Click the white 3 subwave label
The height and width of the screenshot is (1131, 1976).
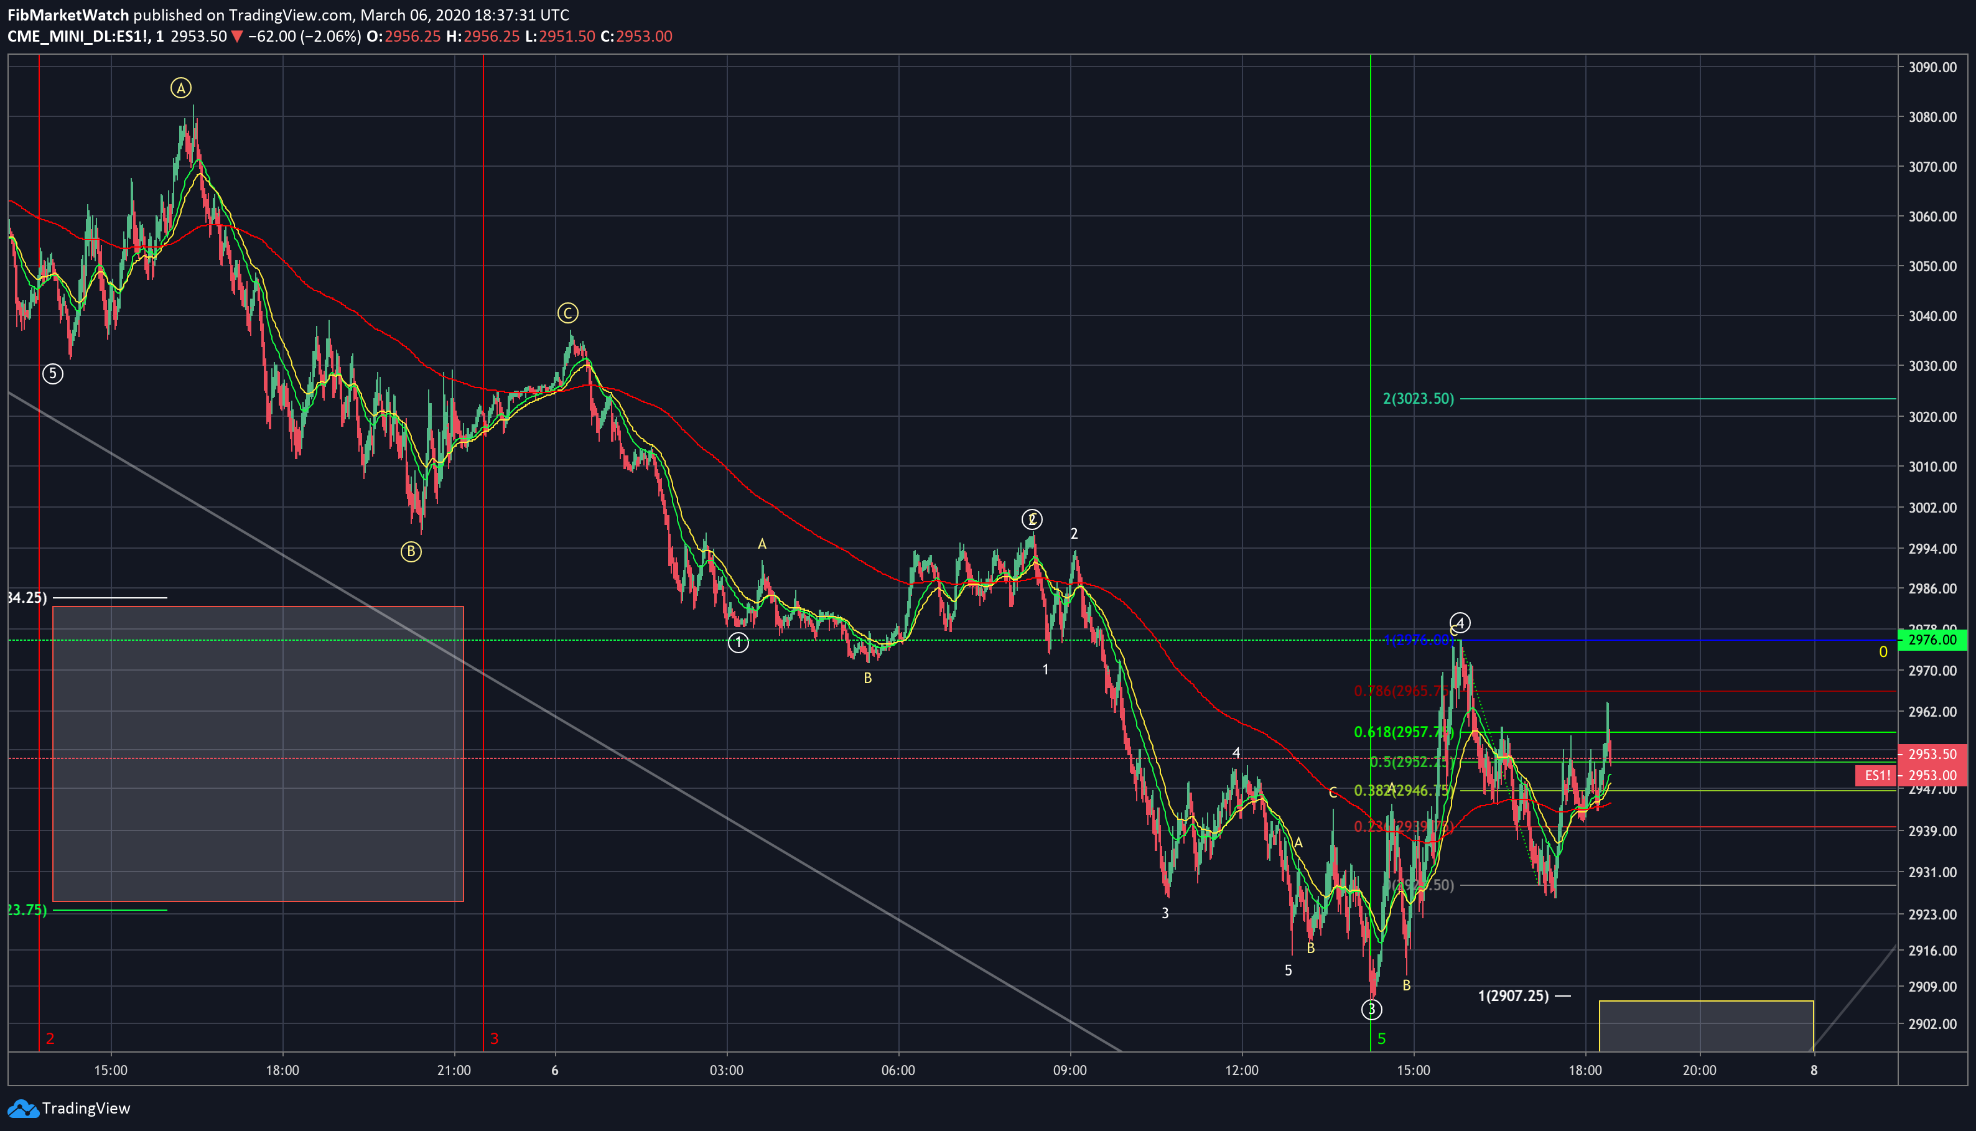tap(1165, 913)
